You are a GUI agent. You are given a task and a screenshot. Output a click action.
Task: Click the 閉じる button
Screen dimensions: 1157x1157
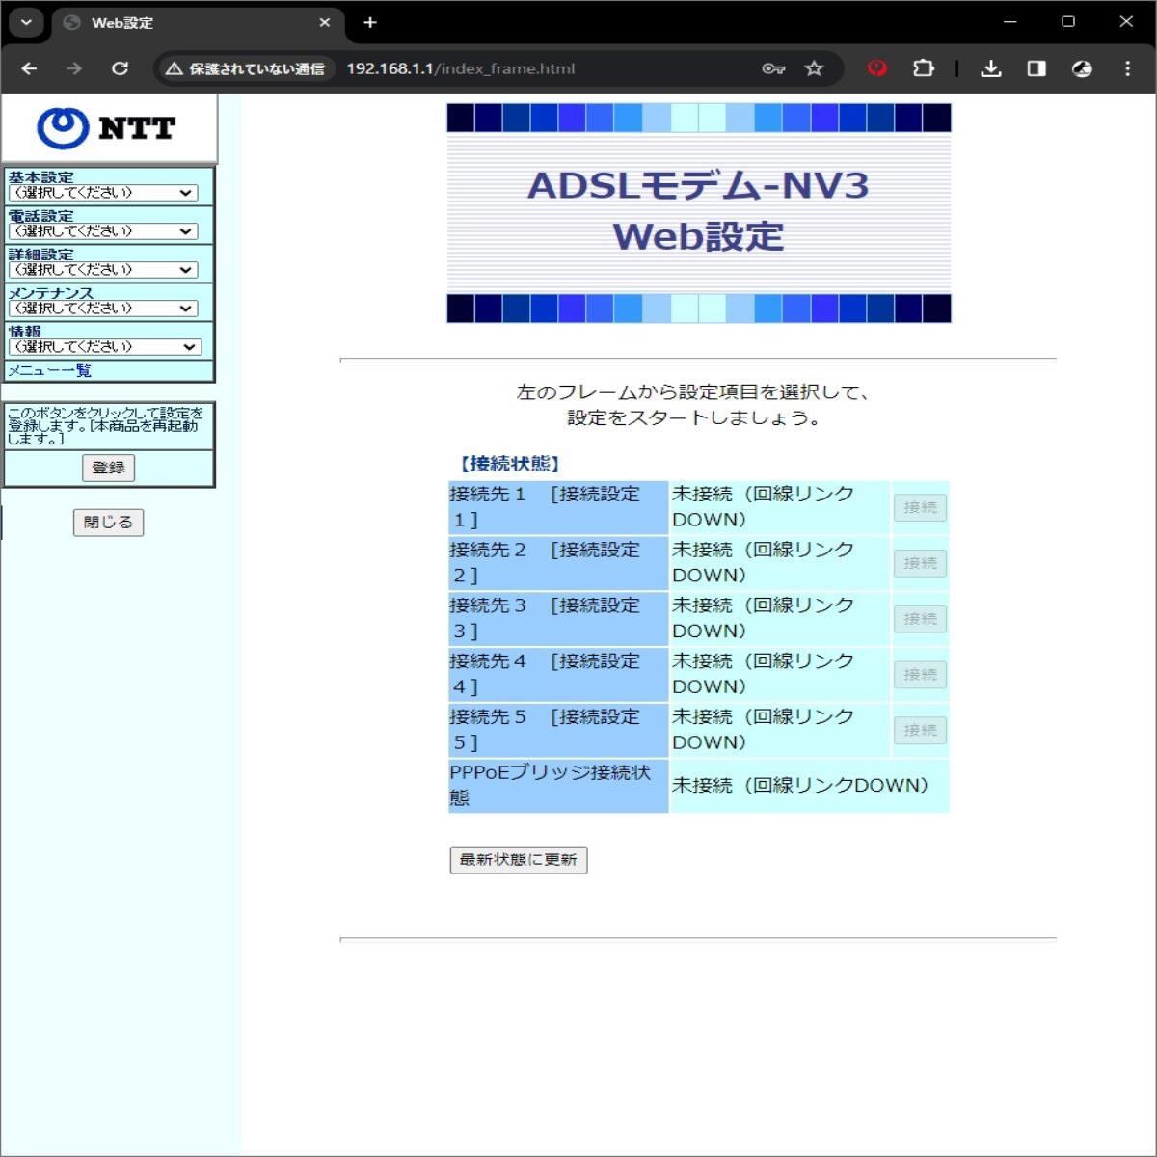click(108, 523)
